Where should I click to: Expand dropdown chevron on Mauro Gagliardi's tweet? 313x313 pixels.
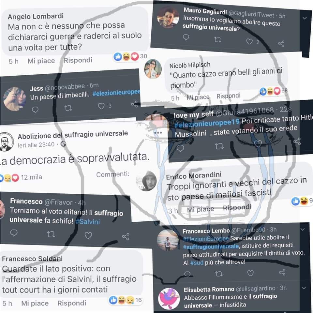tap(305, 18)
